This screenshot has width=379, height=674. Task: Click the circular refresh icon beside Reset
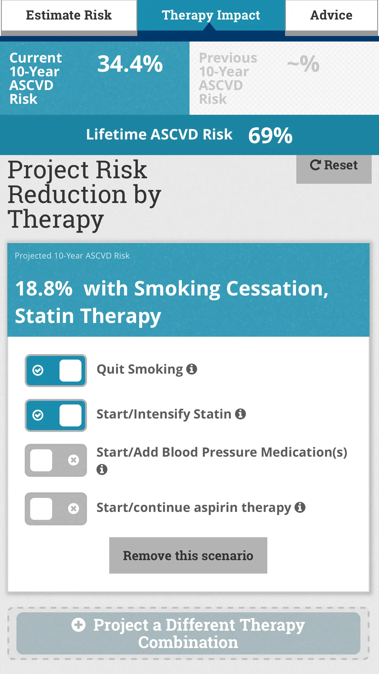(x=315, y=165)
